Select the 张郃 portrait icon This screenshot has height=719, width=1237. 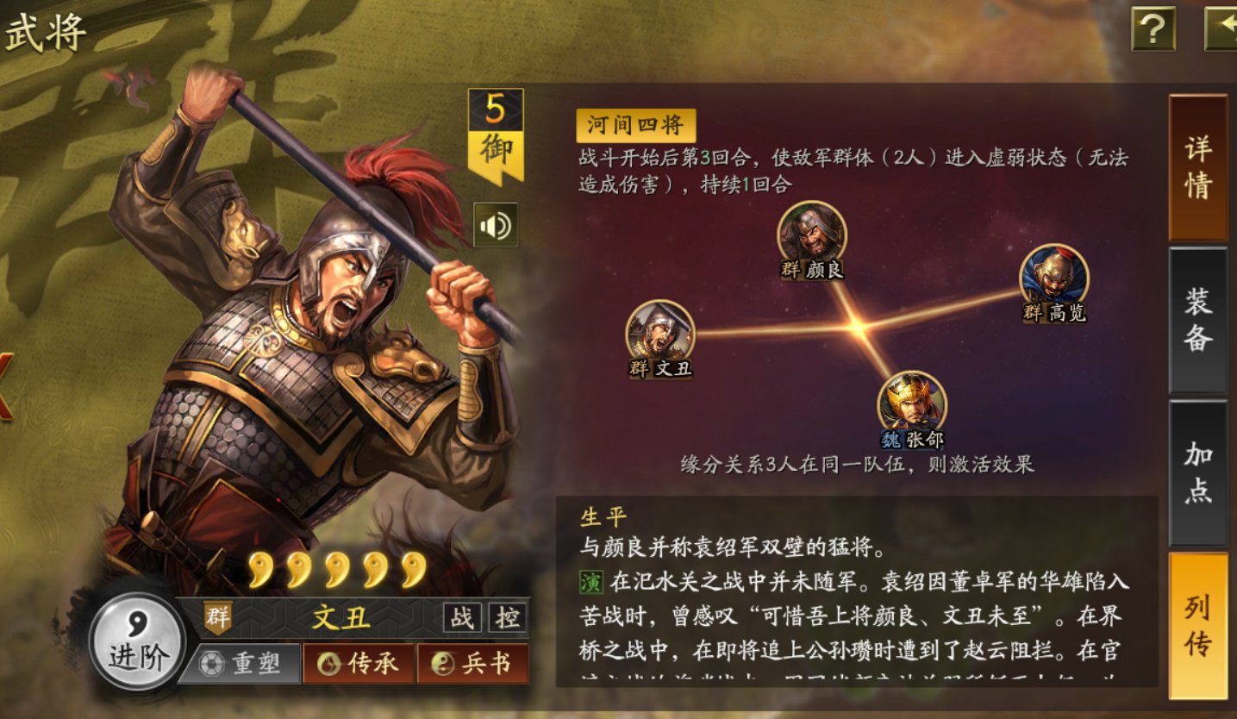[x=912, y=403]
